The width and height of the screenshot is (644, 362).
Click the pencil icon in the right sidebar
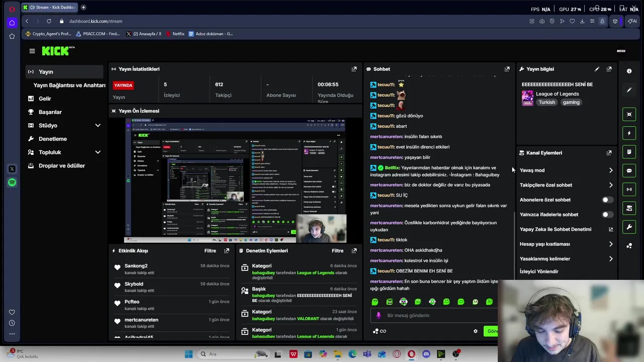(x=629, y=90)
